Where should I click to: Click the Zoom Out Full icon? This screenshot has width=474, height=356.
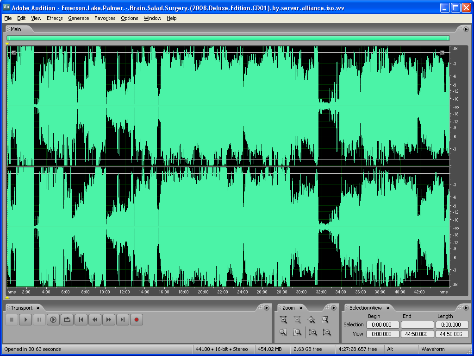[311, 320]
